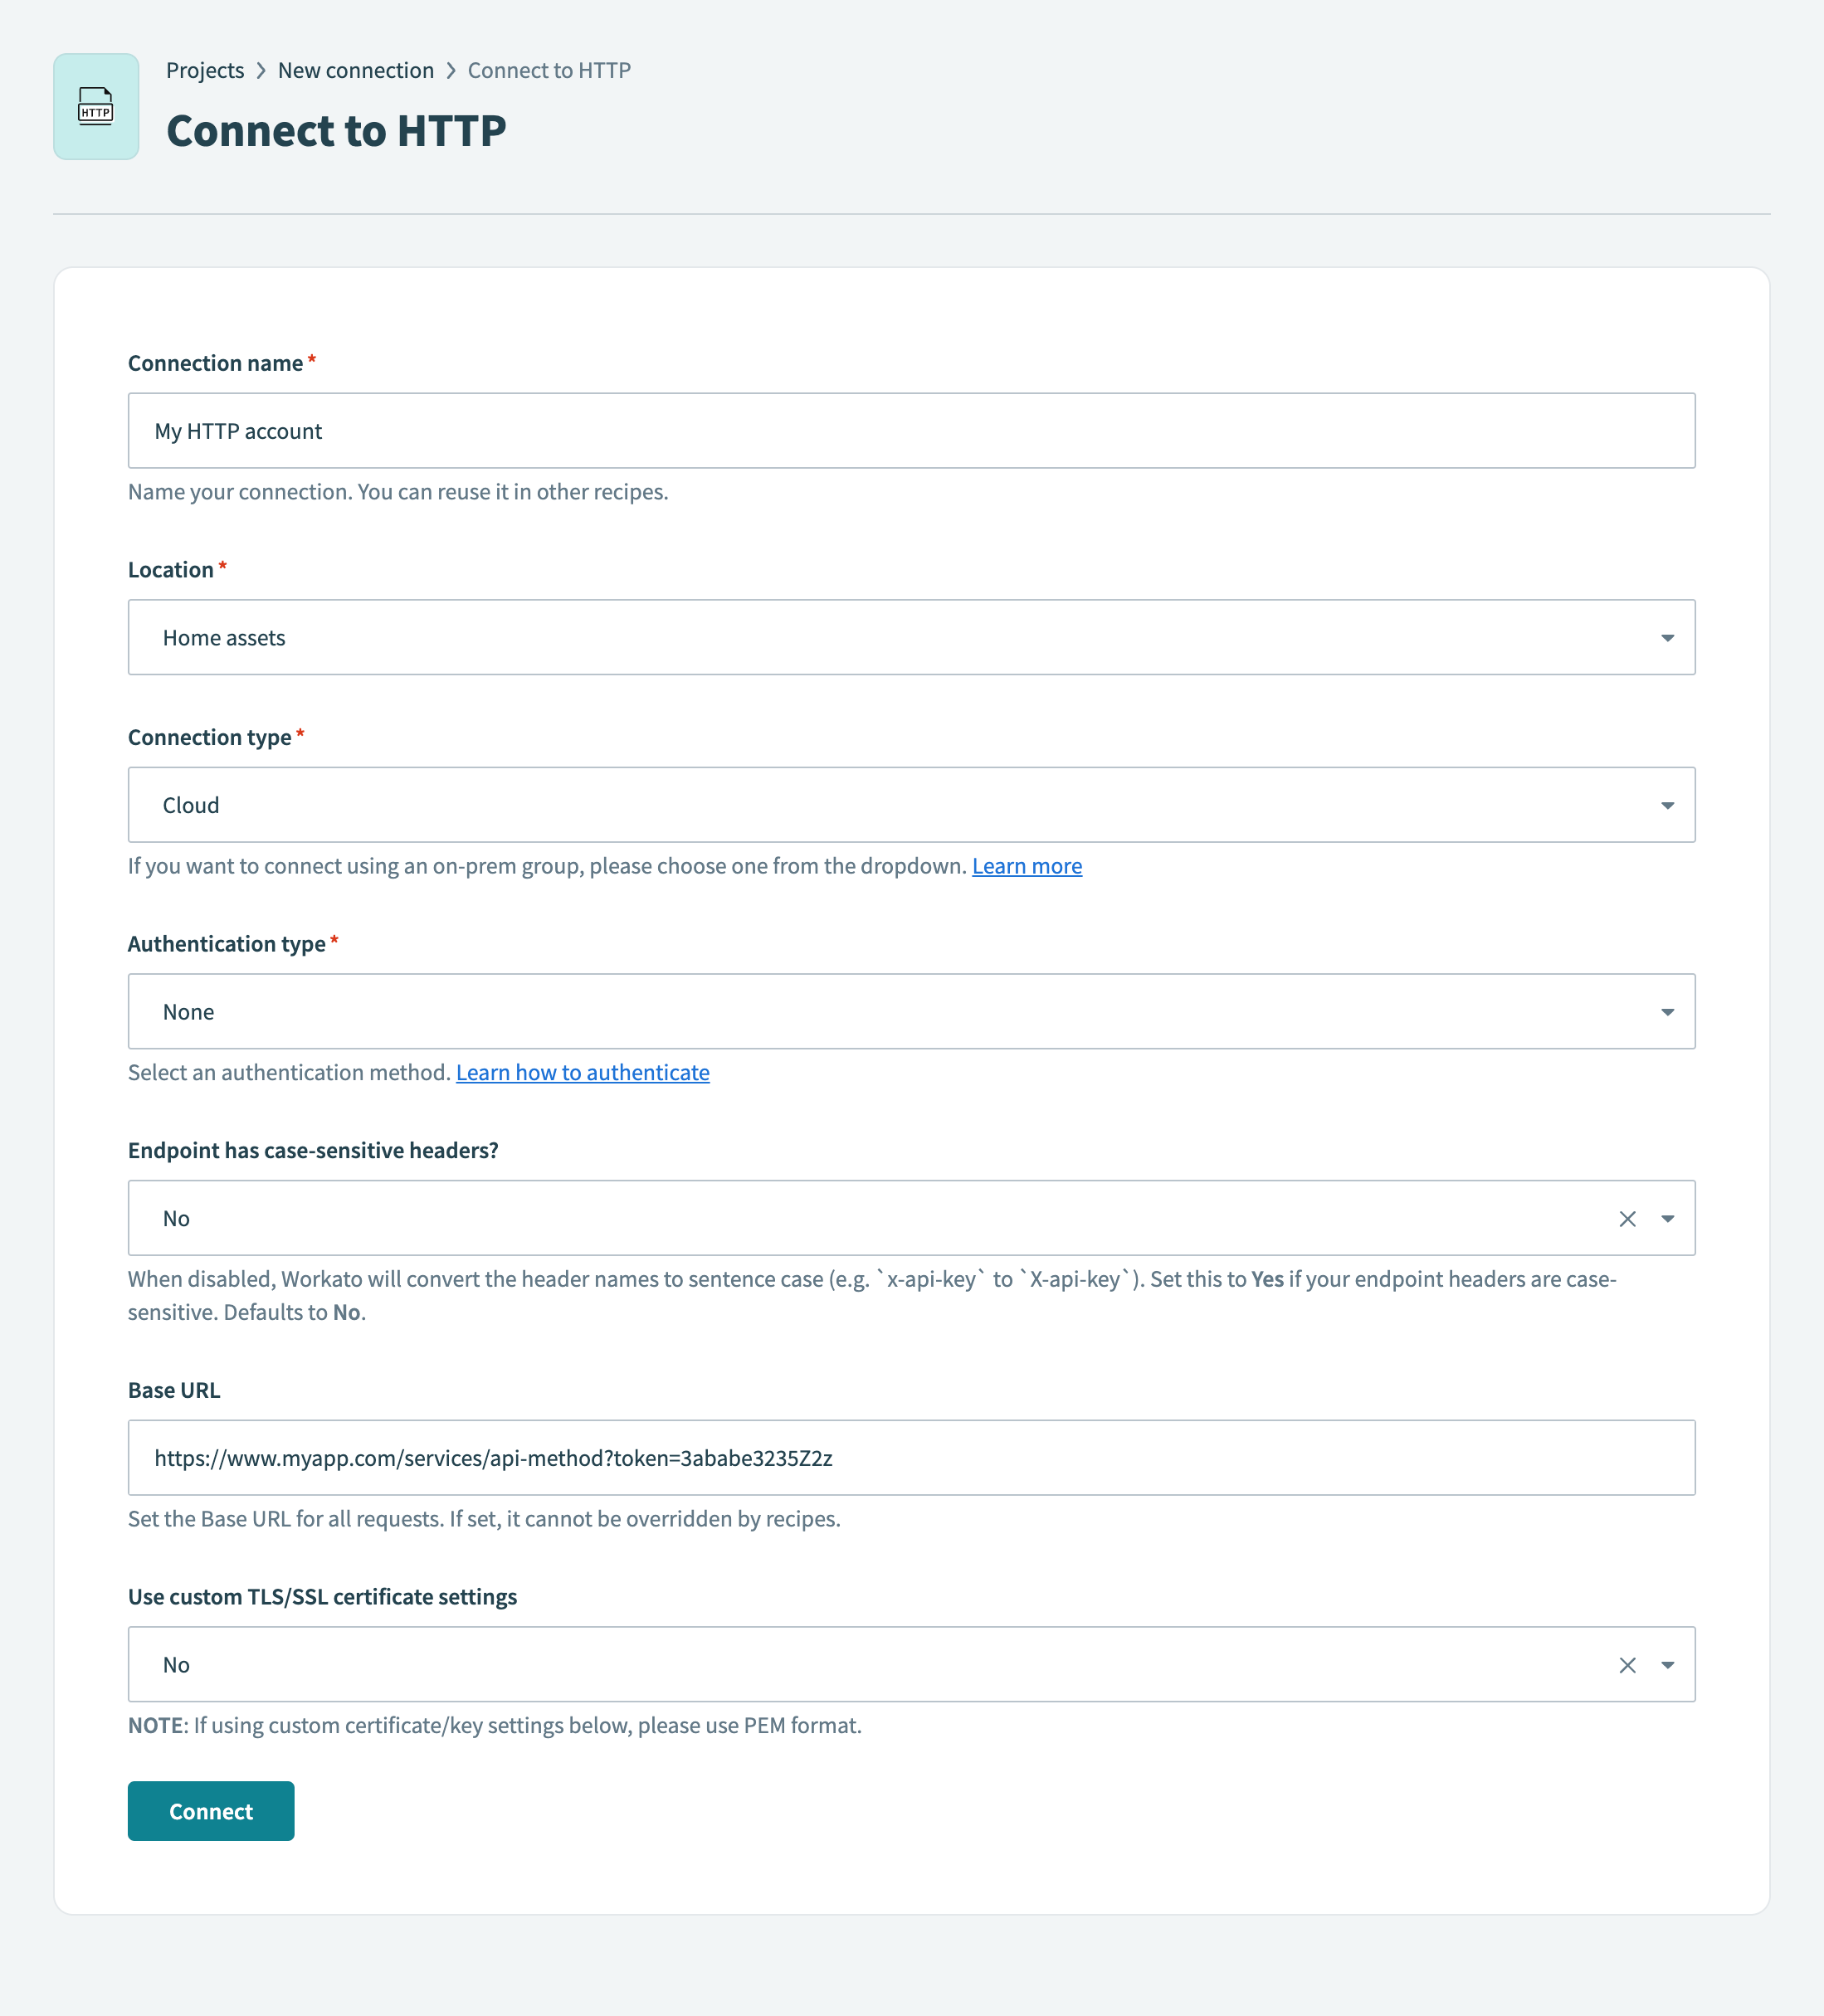Focus the Connection name input field
1824x2016 pixels.
click(910, 431)
